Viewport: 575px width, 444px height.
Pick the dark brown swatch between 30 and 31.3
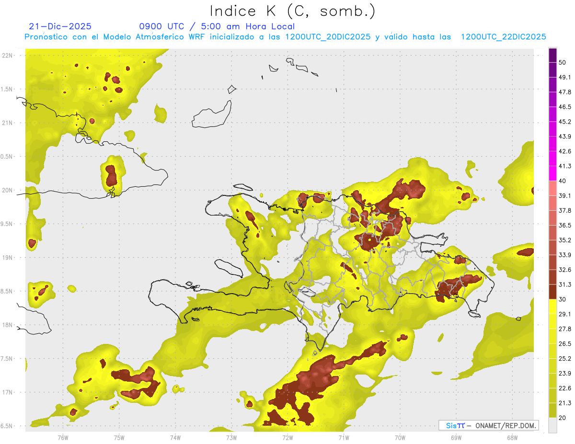[x=552, y=292]
